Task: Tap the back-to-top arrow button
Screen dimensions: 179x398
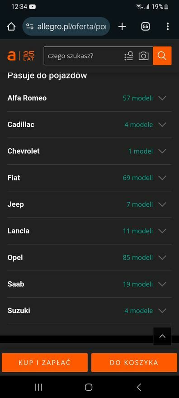Action: point(162,336)
